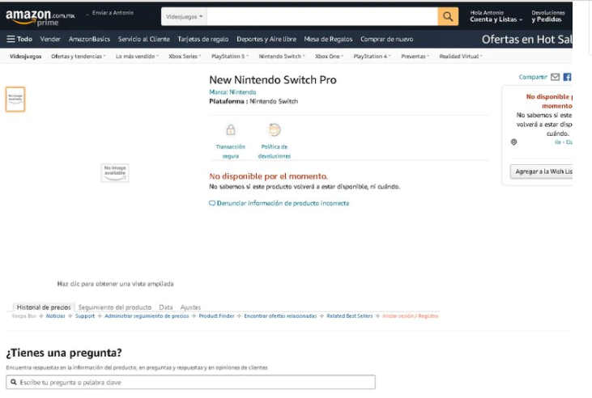Select the small product thumbnail image
592x398 pixels.
(15, 99)
